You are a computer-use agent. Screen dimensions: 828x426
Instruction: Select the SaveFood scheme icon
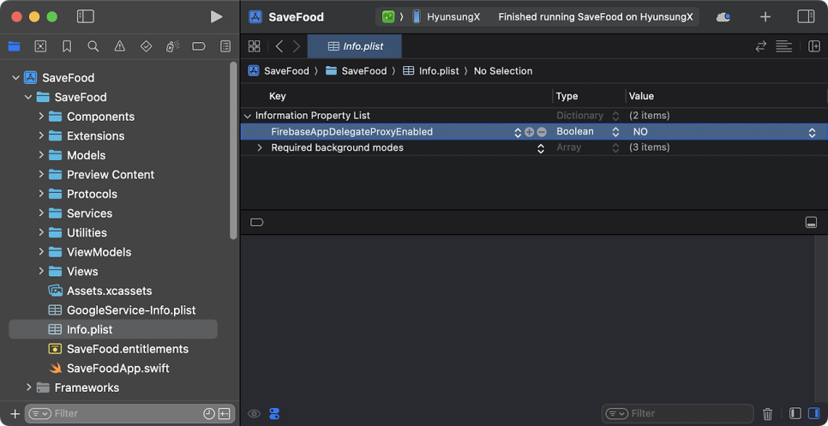tap(388, 17)
